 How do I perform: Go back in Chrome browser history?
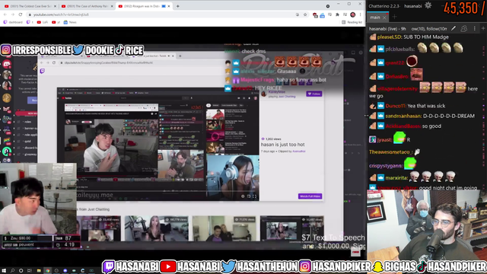(5, 14)
